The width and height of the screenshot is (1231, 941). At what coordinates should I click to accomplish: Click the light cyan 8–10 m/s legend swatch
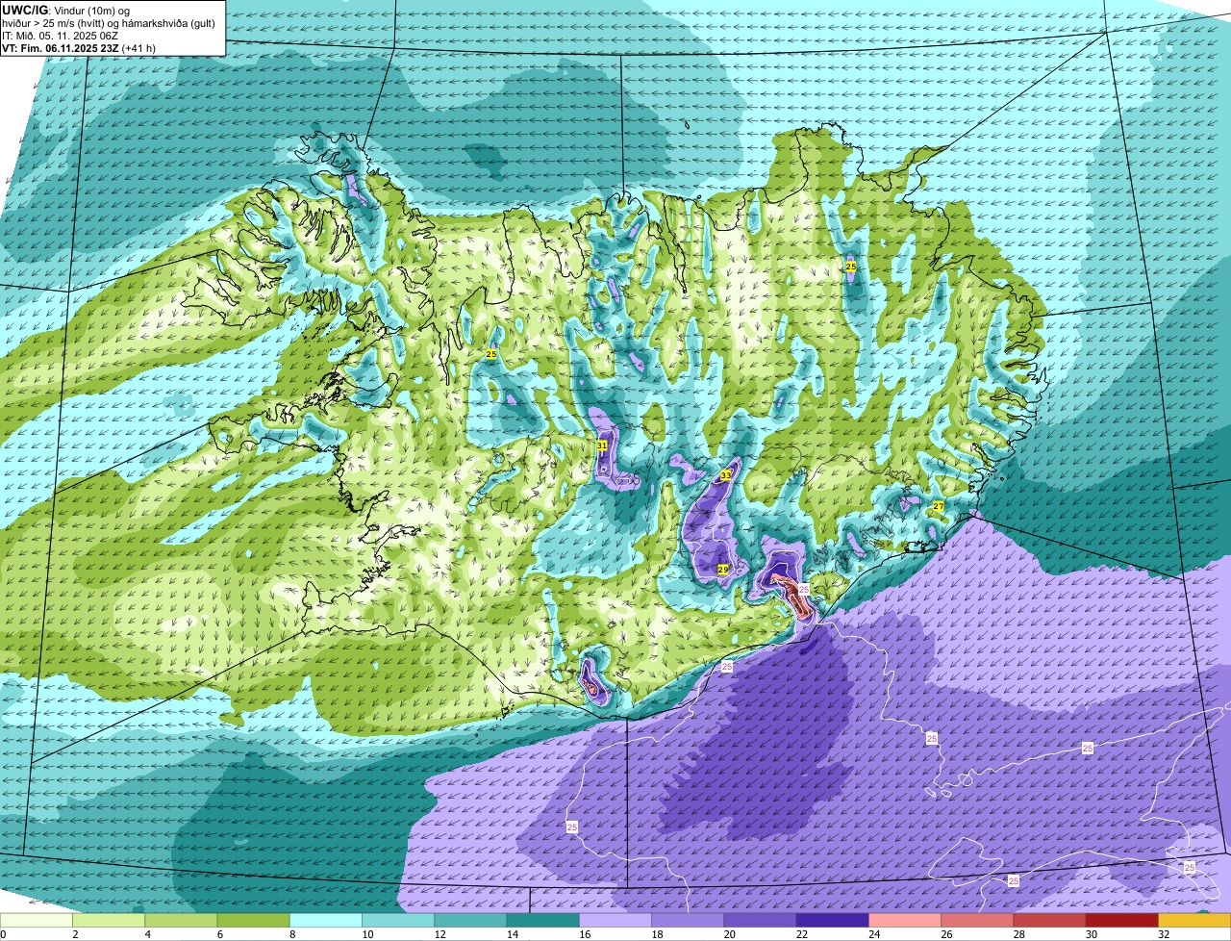[x=326, y=921]
